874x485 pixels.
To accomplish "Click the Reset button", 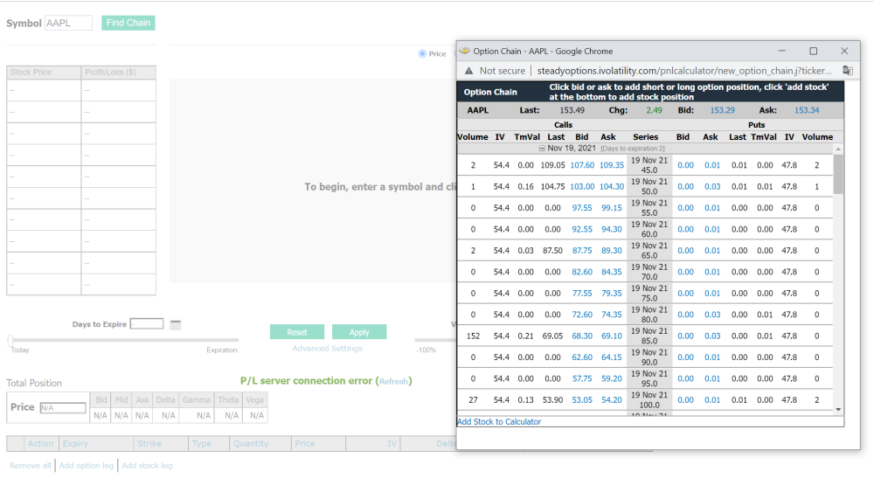I will [x=297, y=332].
